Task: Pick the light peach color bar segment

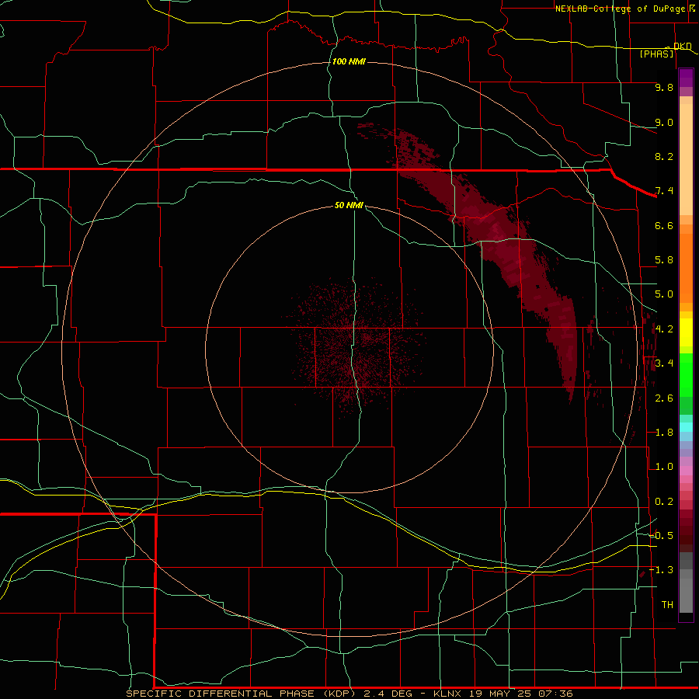Action: click(686, 159)
